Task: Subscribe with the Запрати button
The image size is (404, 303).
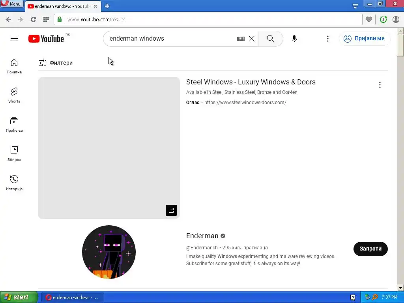Action: tap(370, 249)
